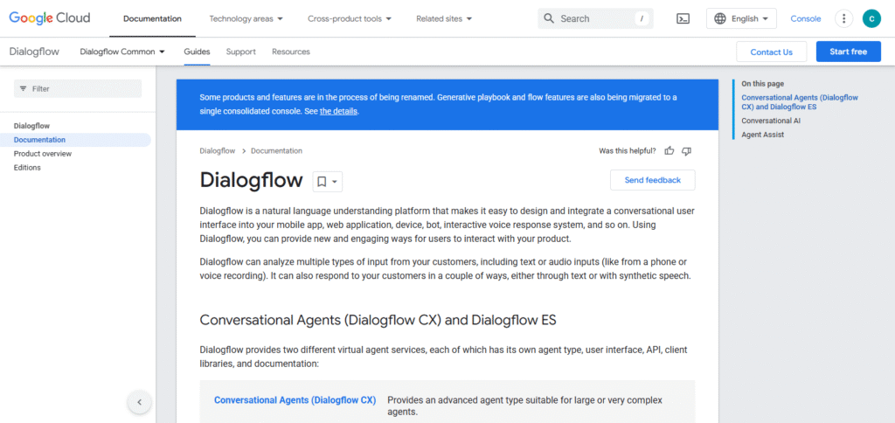Screen dimensions: 895x423
Task: Open Product overview in left sidebar
Action: [x=43, y=154]
